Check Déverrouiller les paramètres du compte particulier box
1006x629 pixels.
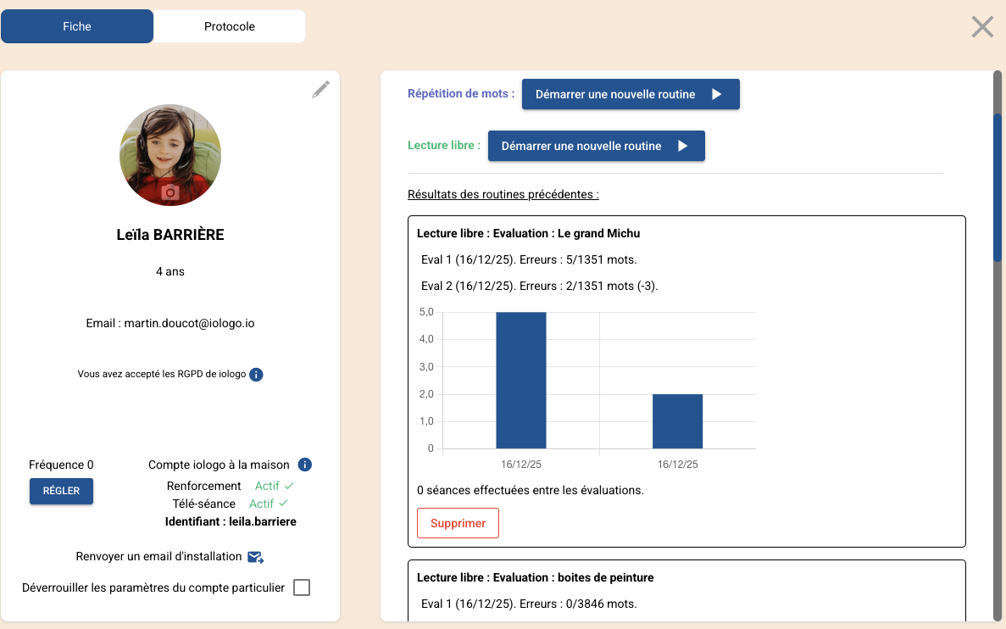[x=302, y=587]
